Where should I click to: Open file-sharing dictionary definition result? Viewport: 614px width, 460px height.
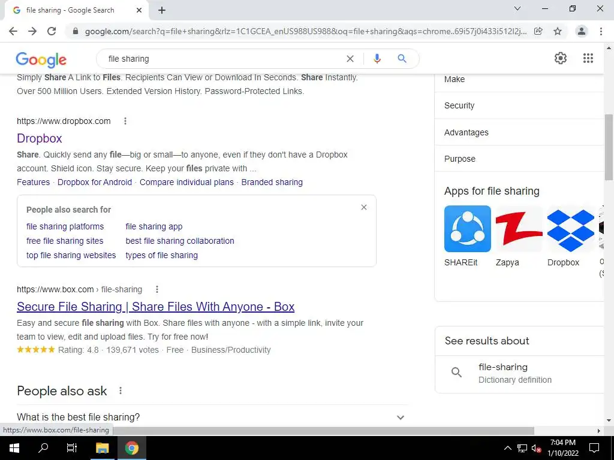[x=519, y=374]
